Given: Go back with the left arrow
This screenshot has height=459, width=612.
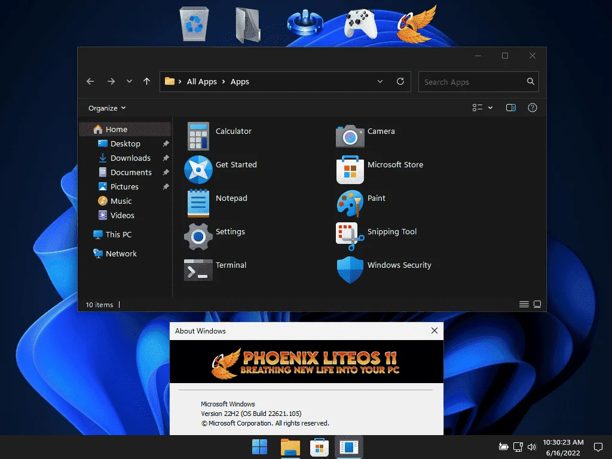Looking at the screenshot, I should (91, 81).
